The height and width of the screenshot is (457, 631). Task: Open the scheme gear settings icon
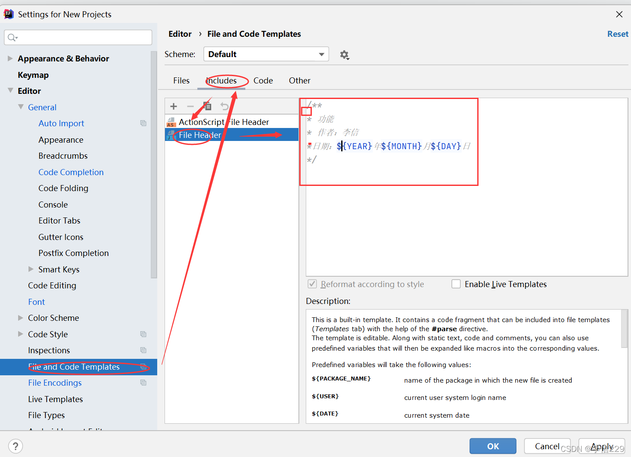(x=344, y=55)
